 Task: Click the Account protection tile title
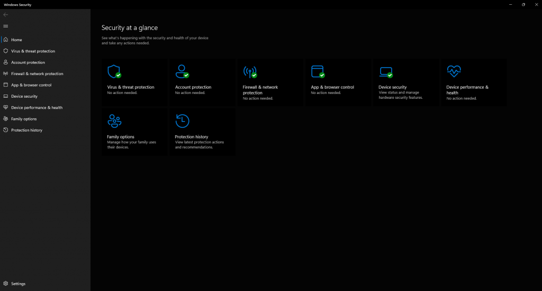tap(193, 87)
